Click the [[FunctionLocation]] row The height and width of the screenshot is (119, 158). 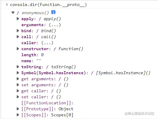47,103
